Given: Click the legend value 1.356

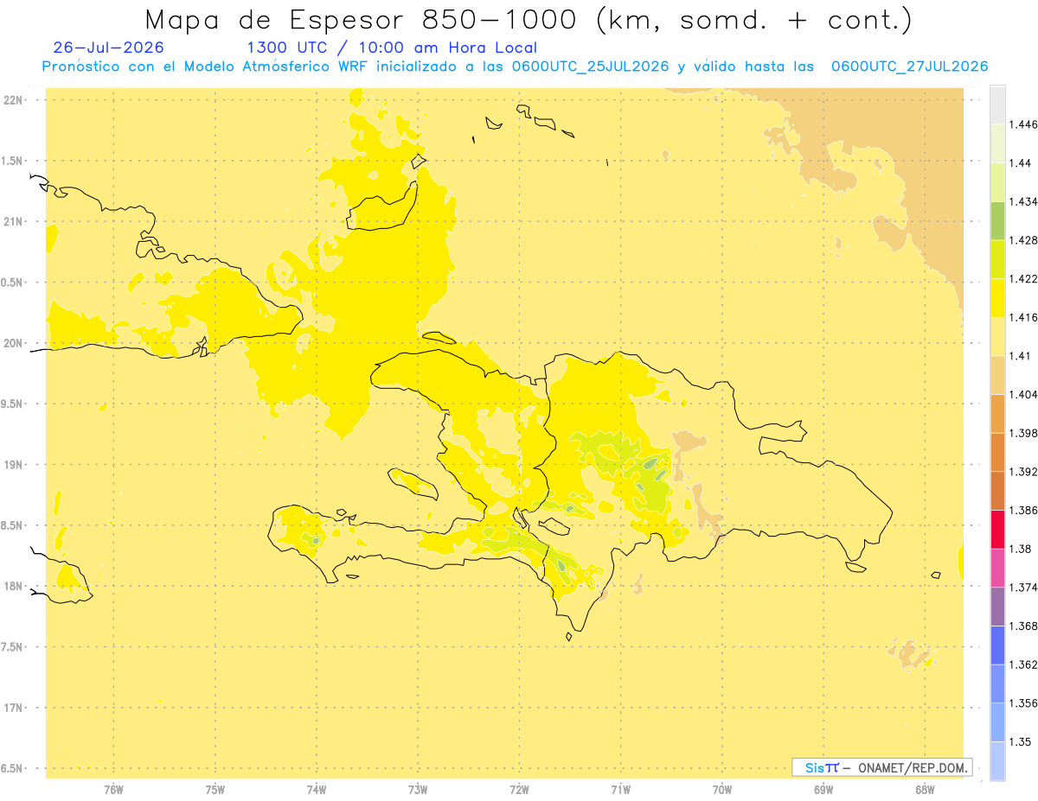Looking at the screenshot, I should [x=1023, y=702].
